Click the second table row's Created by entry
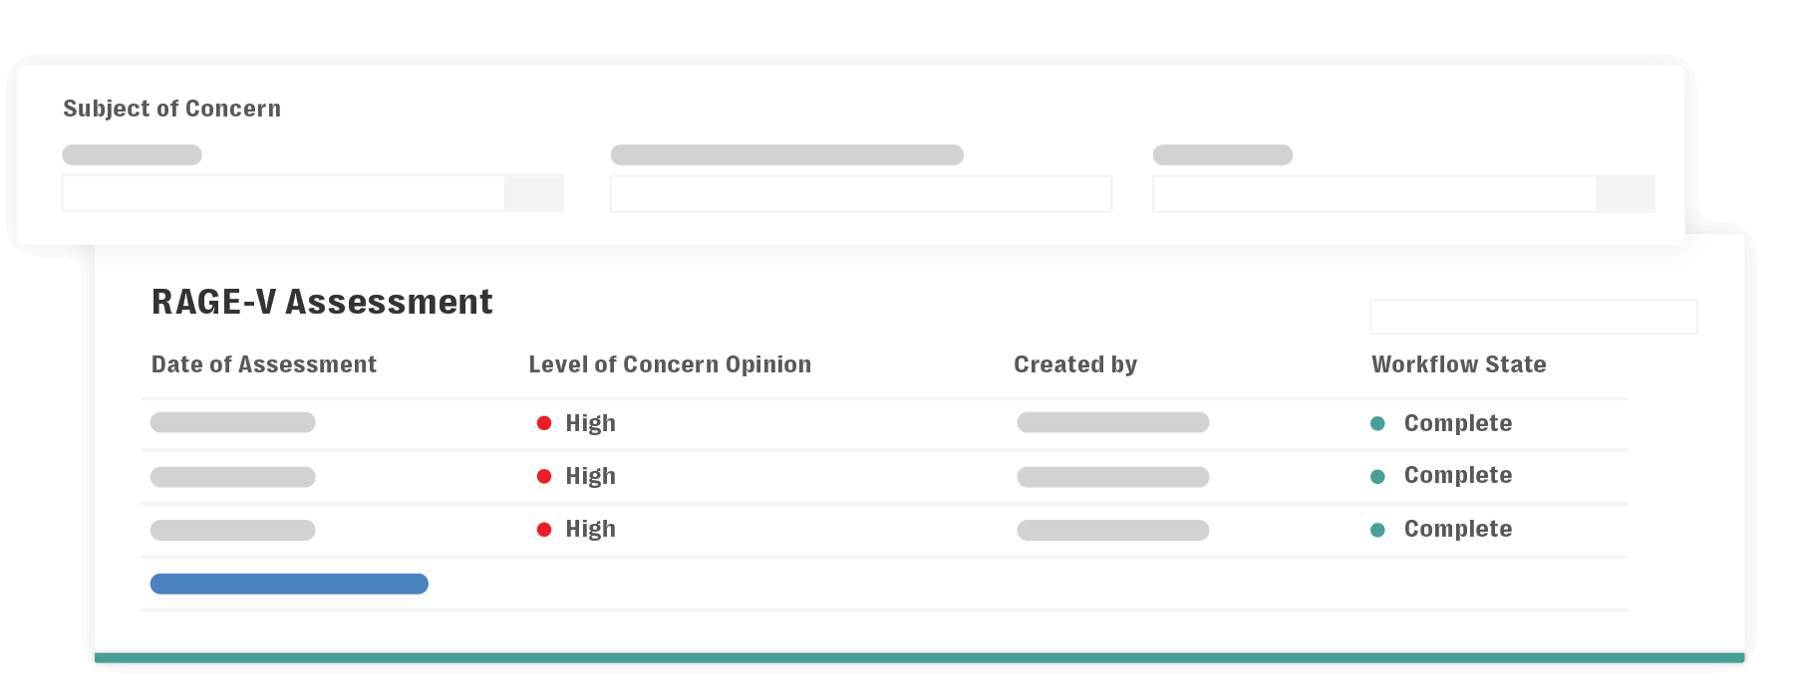This screenshot has width=1798, height=698. (x=1112, y=477)
